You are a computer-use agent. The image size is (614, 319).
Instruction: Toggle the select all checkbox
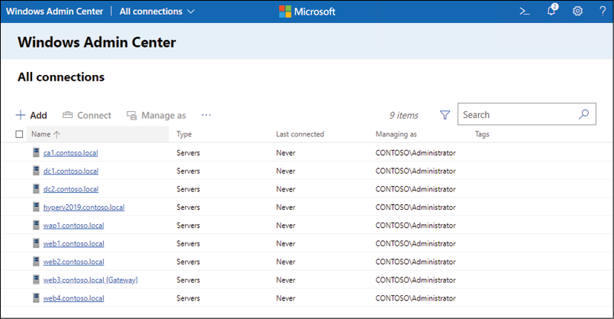19,134
